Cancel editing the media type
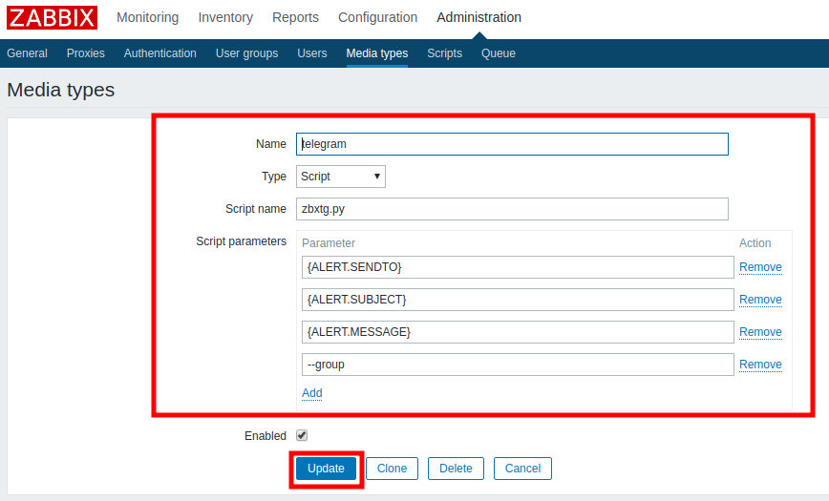 (522, 469)
